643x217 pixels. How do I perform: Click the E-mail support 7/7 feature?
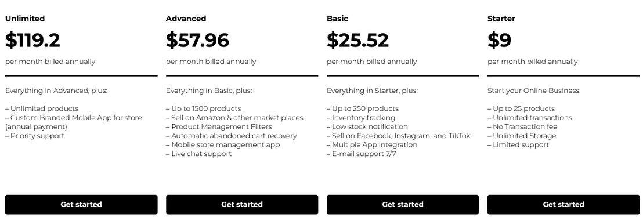[x=362, y=154]
